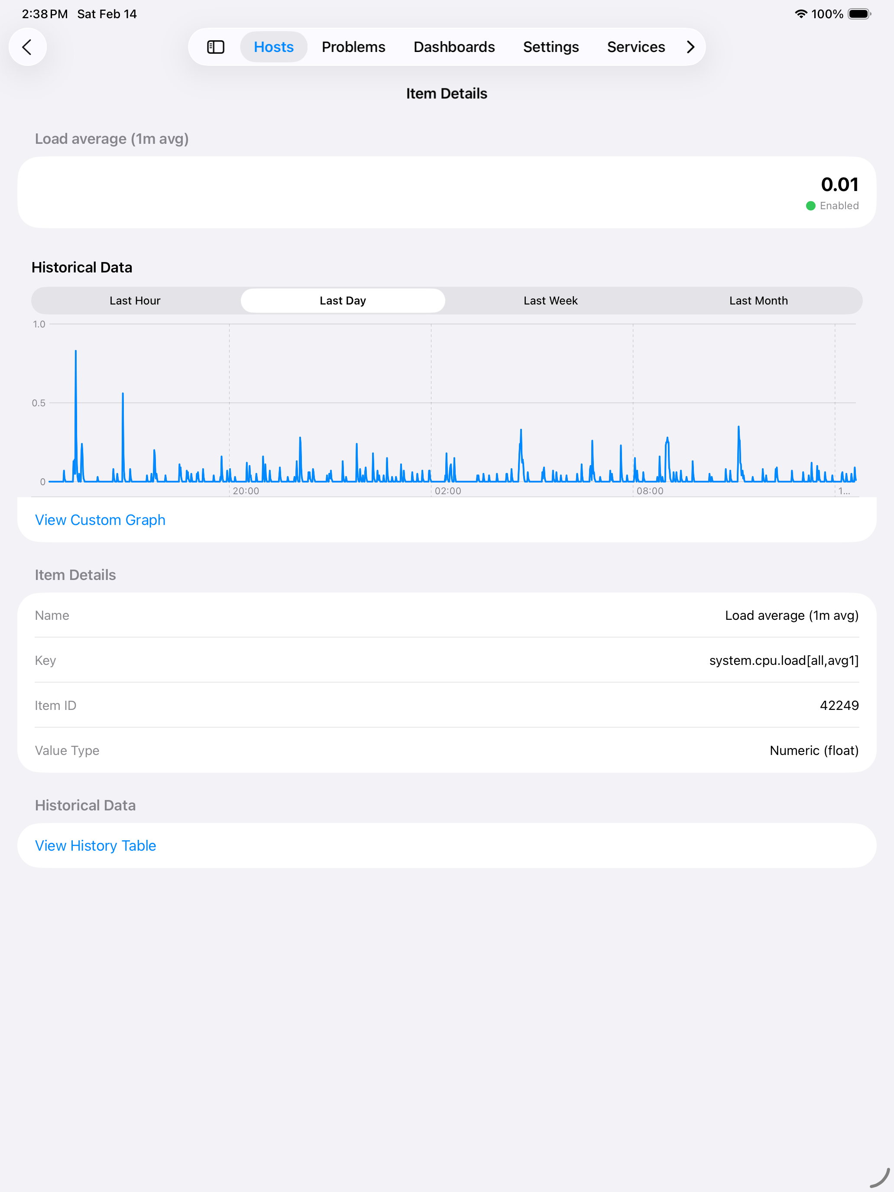Tap the Last Day segment

pos(343,301)
